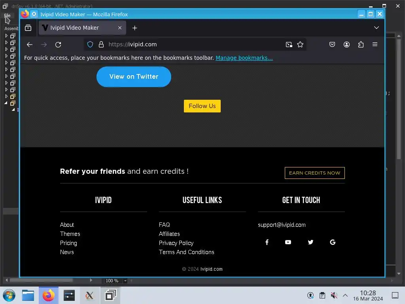Open Ivipid Google icon in footer

click(x=333, y=242)
